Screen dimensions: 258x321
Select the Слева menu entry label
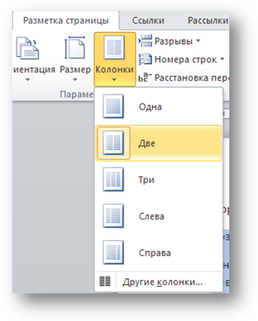pyautogui.click(x=152, y=216)
